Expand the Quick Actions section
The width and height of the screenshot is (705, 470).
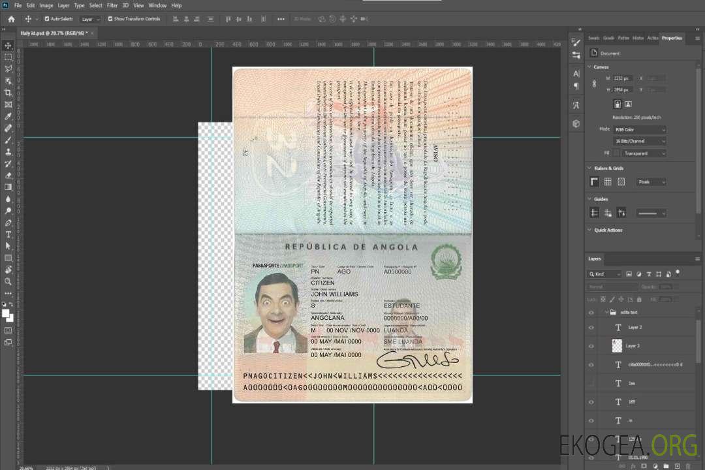pos(589,230)
